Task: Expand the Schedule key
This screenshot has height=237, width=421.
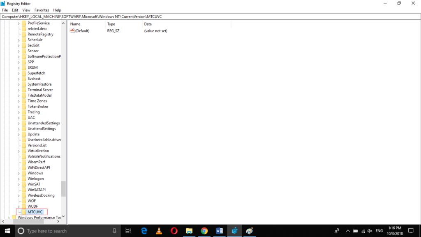Action: coord(19,40)
